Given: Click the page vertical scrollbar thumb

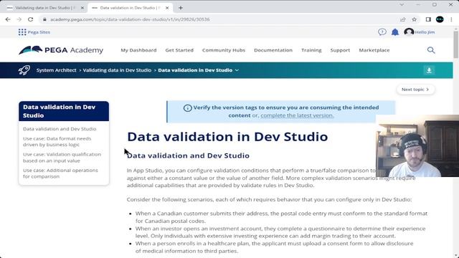Looking at the screenshot, I should coord(456,44).
